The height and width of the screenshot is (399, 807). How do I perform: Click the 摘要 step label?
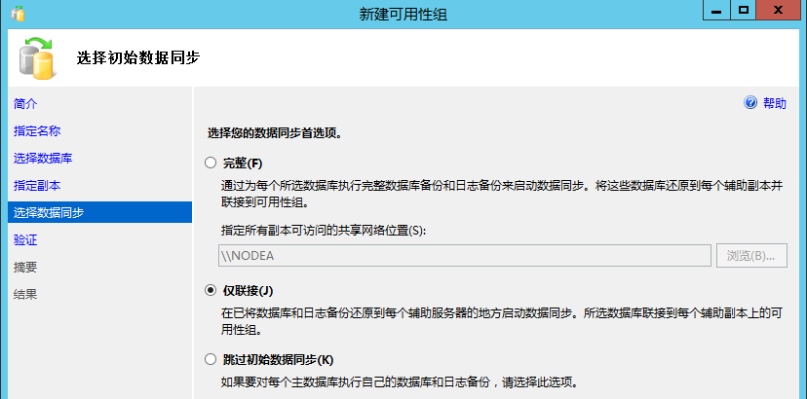coord(25,267)
